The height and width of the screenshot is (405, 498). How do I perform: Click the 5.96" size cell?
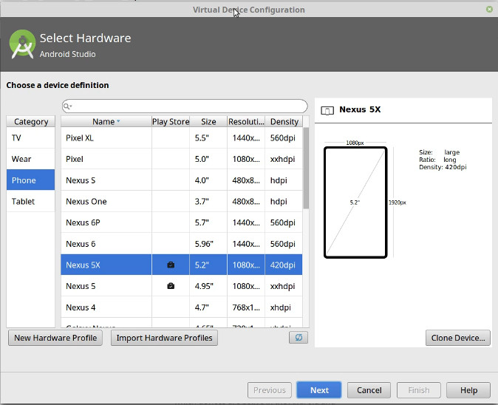click(x=208, y=244)
